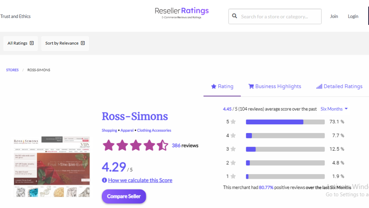Click the store search input field

pyautogui.click(x=275, y=17)
